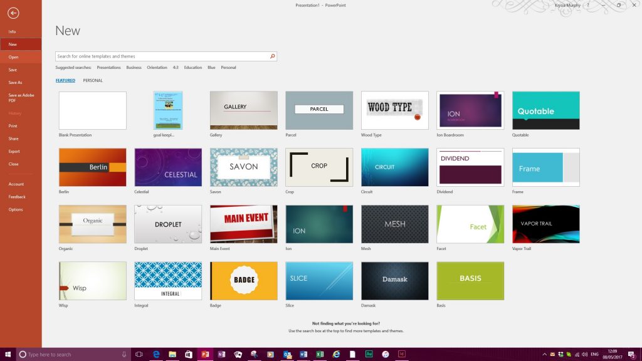642x361 pixels.
Task: Open Task View on the taskbar
Action: (x=139, y=354)
